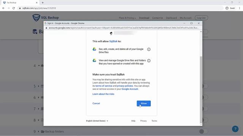Expand section 5 of the backup job
This screenshot has height=136, width=243.
point(38,86)
